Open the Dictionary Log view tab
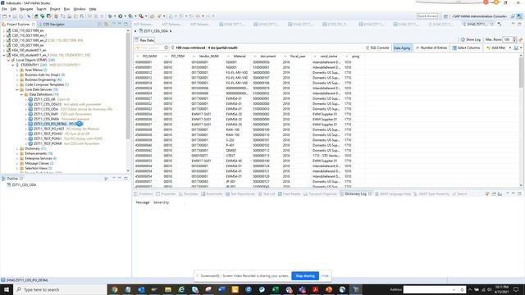The image size is (525, 295). pyautogui.click(x=355, y=194)
